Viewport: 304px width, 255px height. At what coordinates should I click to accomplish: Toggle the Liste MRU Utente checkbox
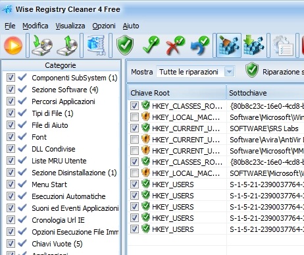(11, 161)
